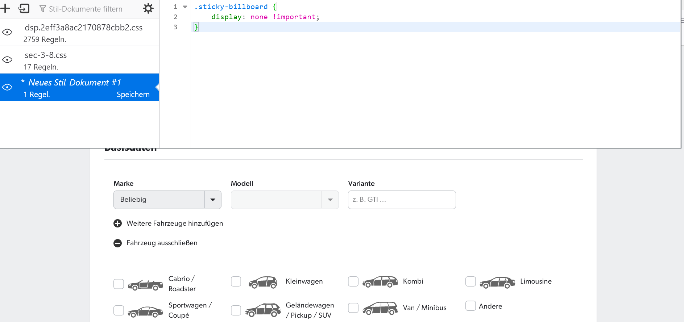Click the Speichern link
684x322 pixels.
133,95
